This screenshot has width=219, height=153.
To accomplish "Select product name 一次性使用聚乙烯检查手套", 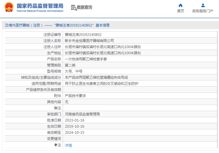I will pos(86,59).
